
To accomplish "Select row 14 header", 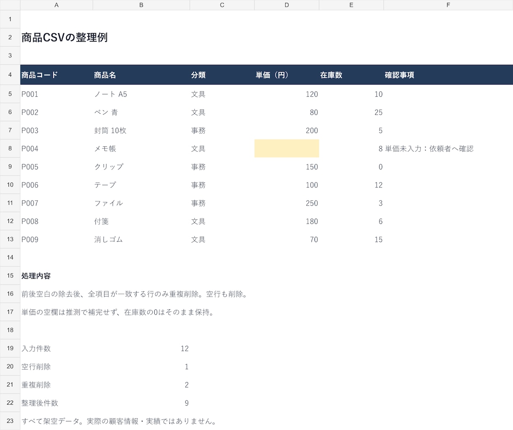I will point(10,257).
